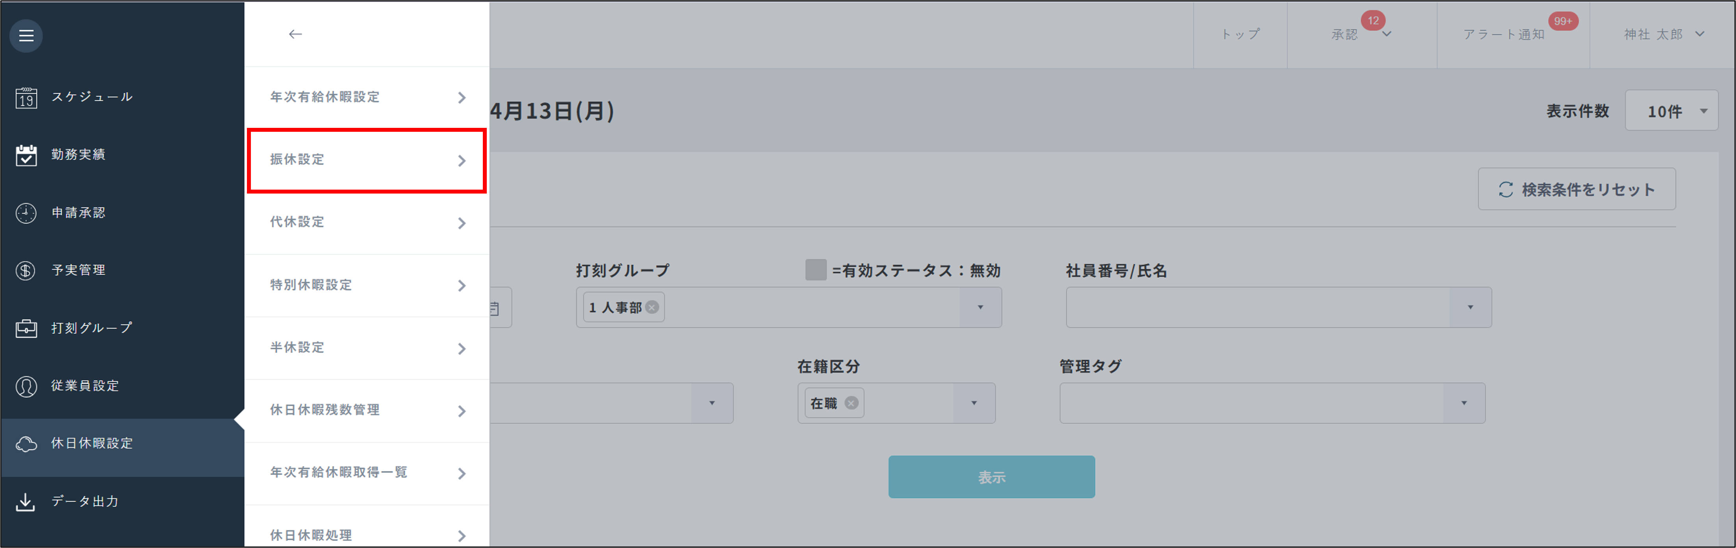Open スケジュール in sidebar

click(x=122, y=98)
